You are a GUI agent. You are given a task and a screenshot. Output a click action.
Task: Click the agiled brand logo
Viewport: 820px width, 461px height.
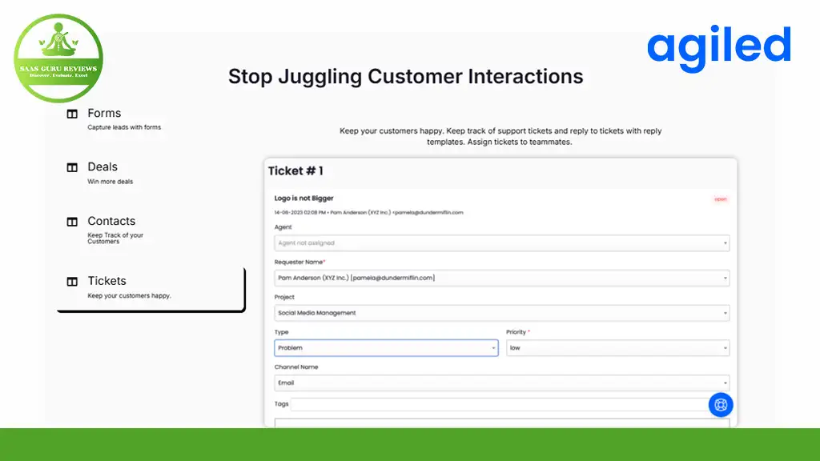pyautogui.click(x=718, y=48)
